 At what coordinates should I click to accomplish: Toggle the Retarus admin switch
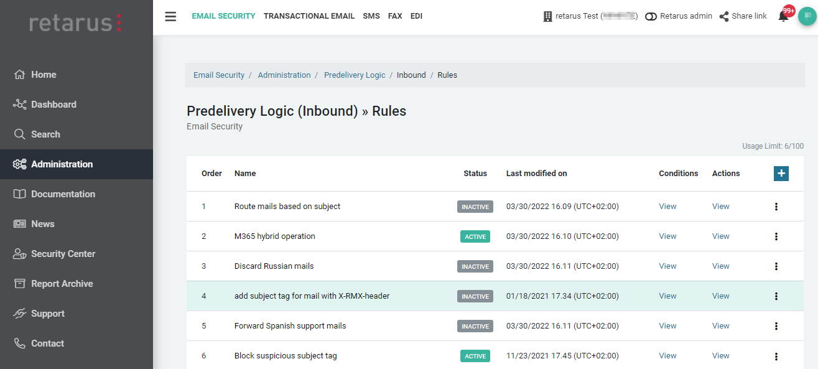[x=651, y=17]
